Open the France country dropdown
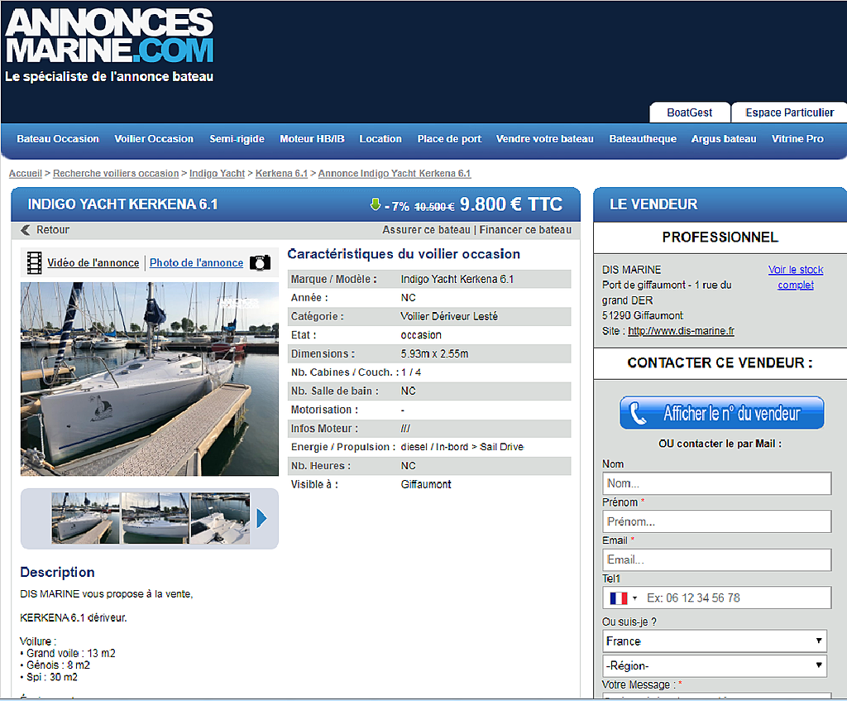 [716, 641]
